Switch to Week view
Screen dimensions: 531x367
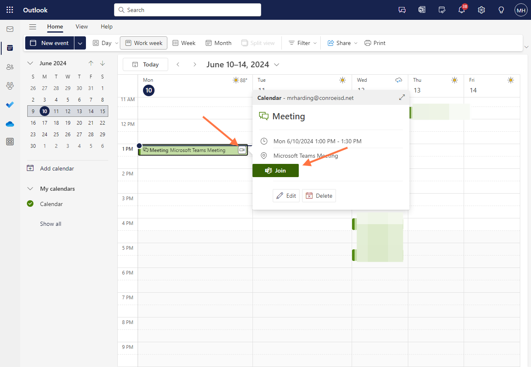pyautogui.click(x=184, y=43)
